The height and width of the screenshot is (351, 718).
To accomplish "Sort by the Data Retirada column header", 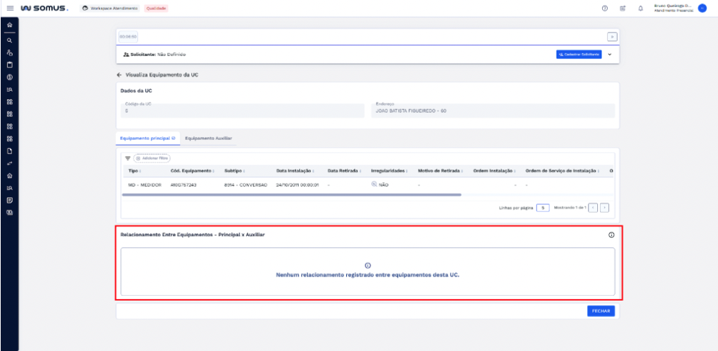I will [345, 171].
